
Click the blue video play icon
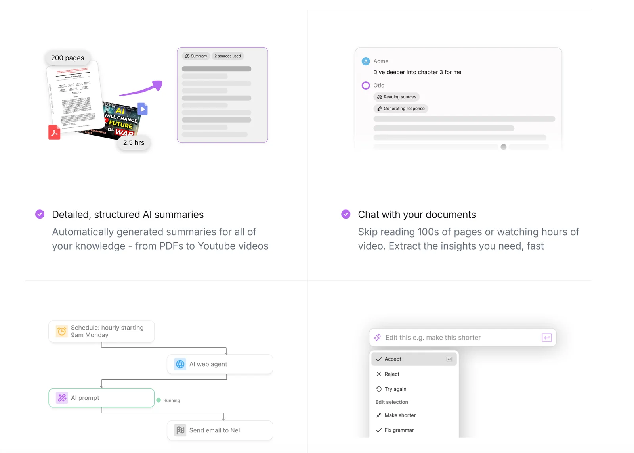143,109
